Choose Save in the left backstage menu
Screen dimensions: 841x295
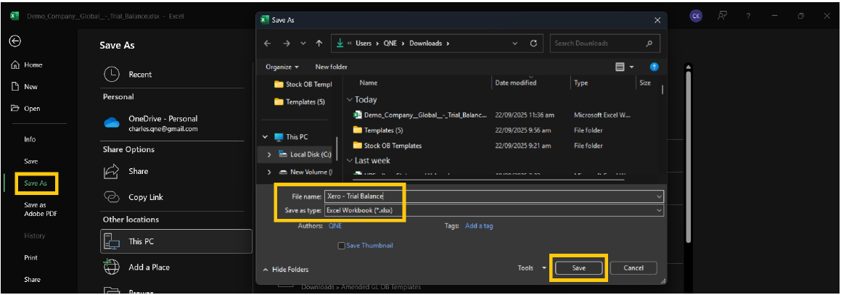click(x=30, y=161)
